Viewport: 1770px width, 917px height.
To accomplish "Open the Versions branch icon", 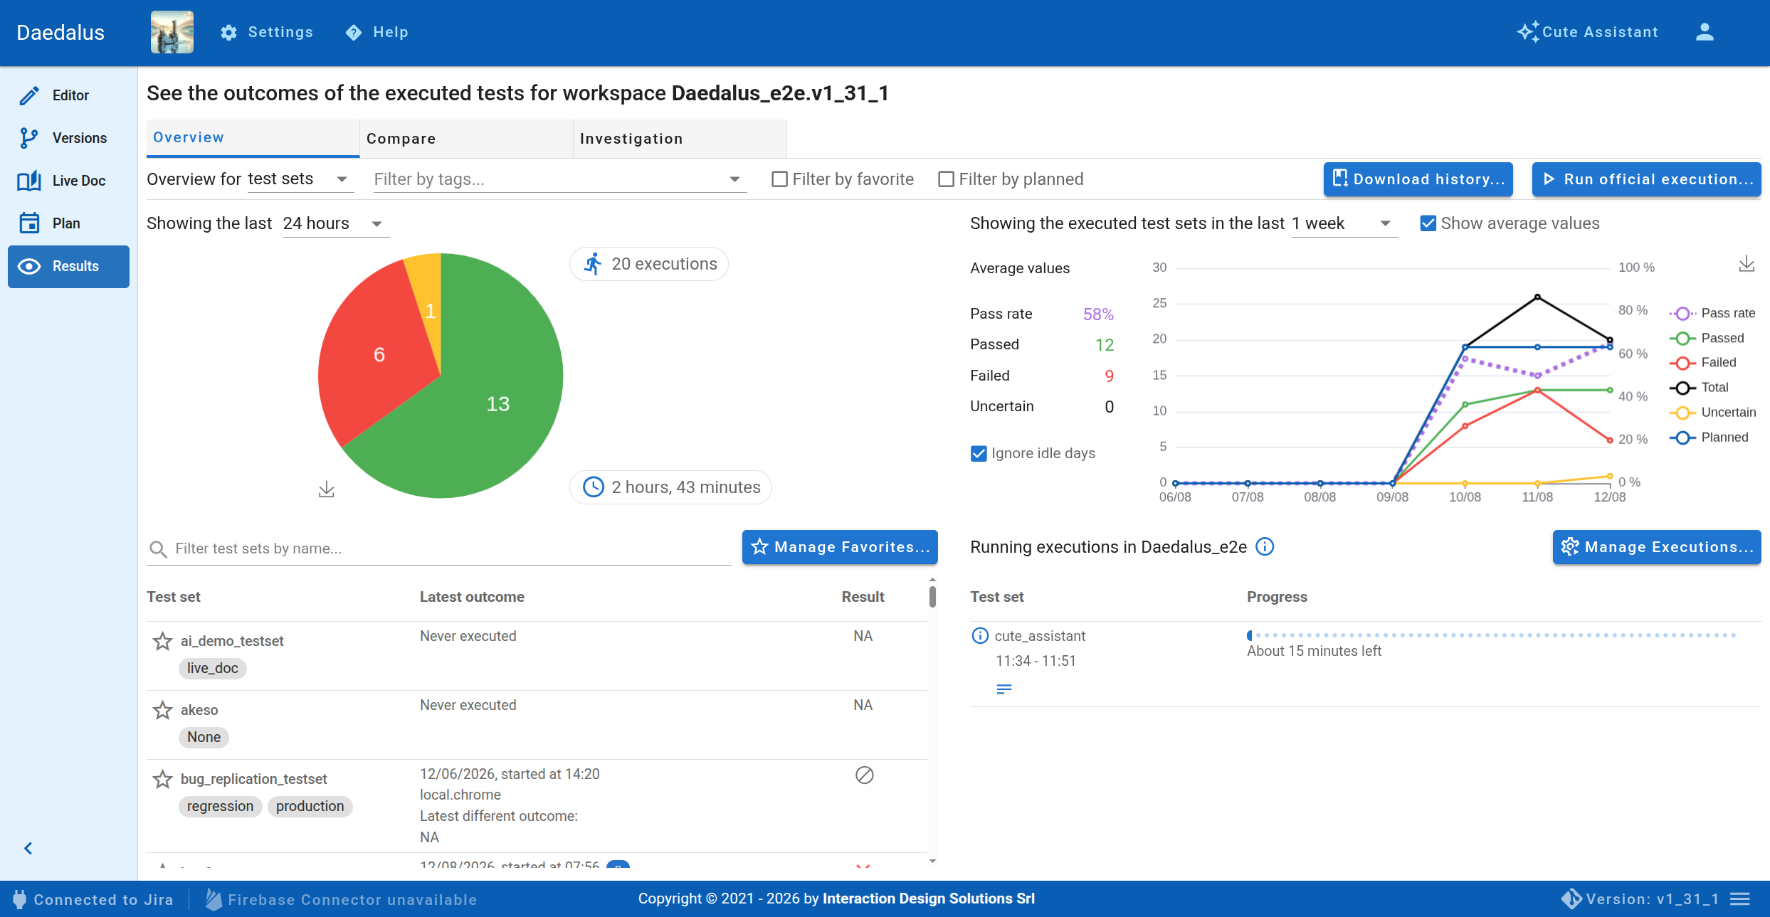I will pyautogui.click(x=28, y=138).
